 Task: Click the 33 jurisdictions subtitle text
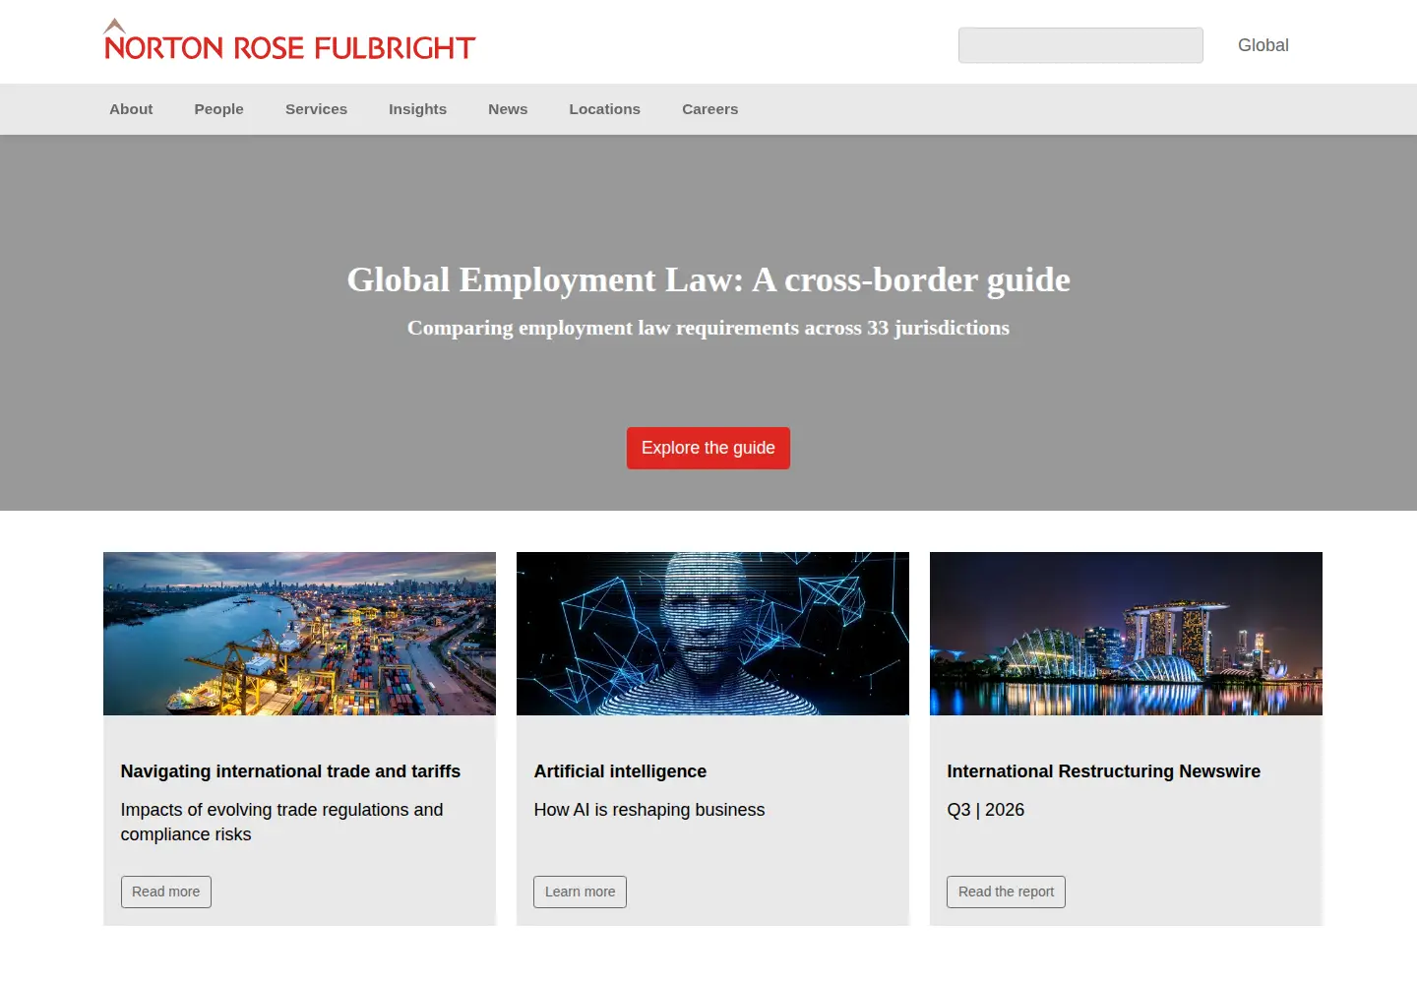(x=708, y=328)
